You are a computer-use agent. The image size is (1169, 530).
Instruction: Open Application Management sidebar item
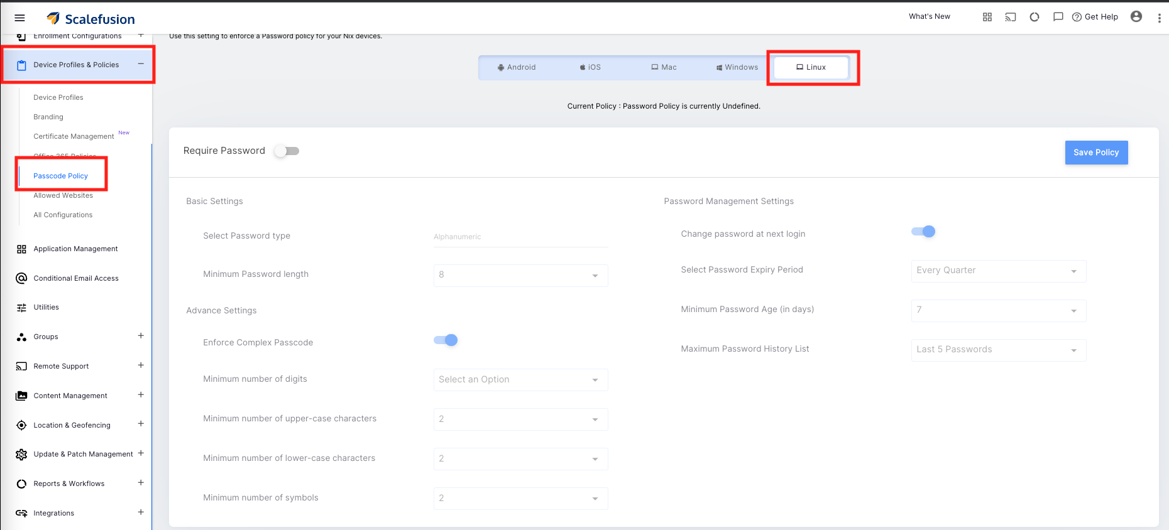click(x=75, y=249)
